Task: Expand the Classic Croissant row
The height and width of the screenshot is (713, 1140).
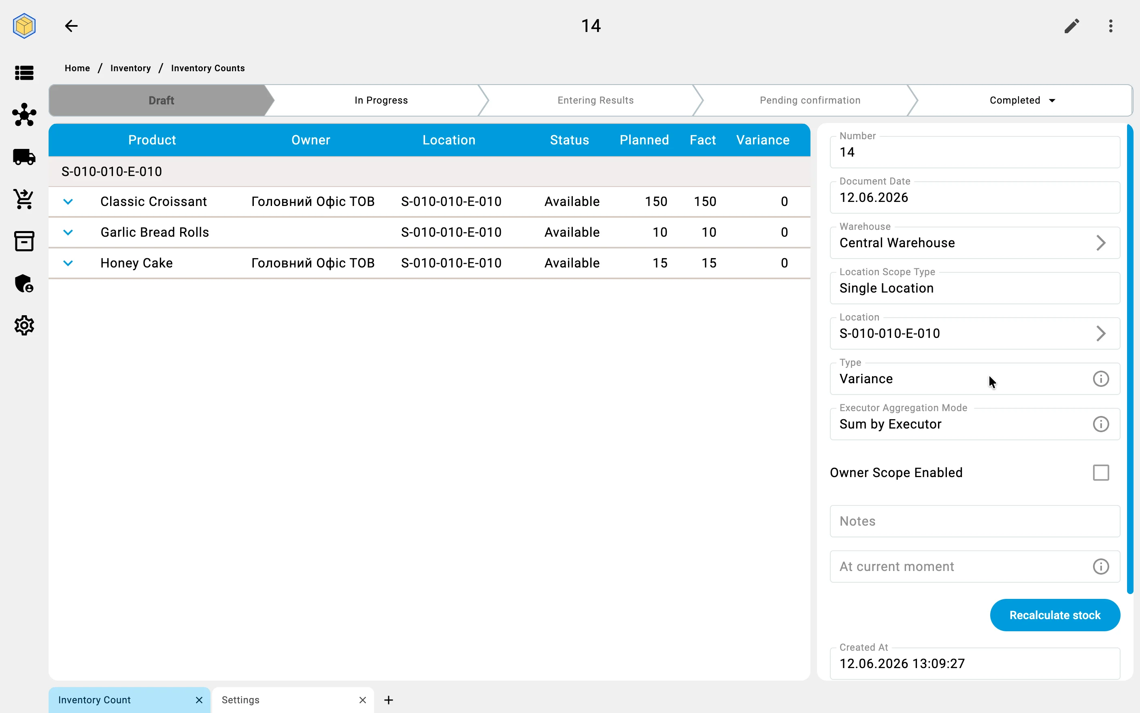Action: pyautogui.click(x=68, y=202)
